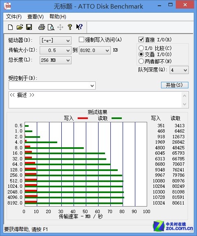Click the 128.0 transfer size row label
The width and height of the screenshot is (197, 236).
tap(16, 170)
